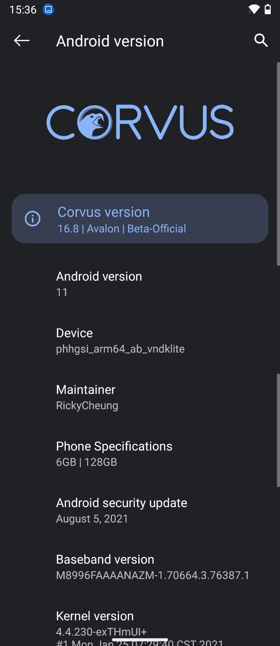The image size is (280, 646).
Task: Tap the info icon beside Corvus version
Action: point(33,218)
